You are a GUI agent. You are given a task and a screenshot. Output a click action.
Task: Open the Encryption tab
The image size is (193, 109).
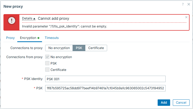[x=28, y=38]
